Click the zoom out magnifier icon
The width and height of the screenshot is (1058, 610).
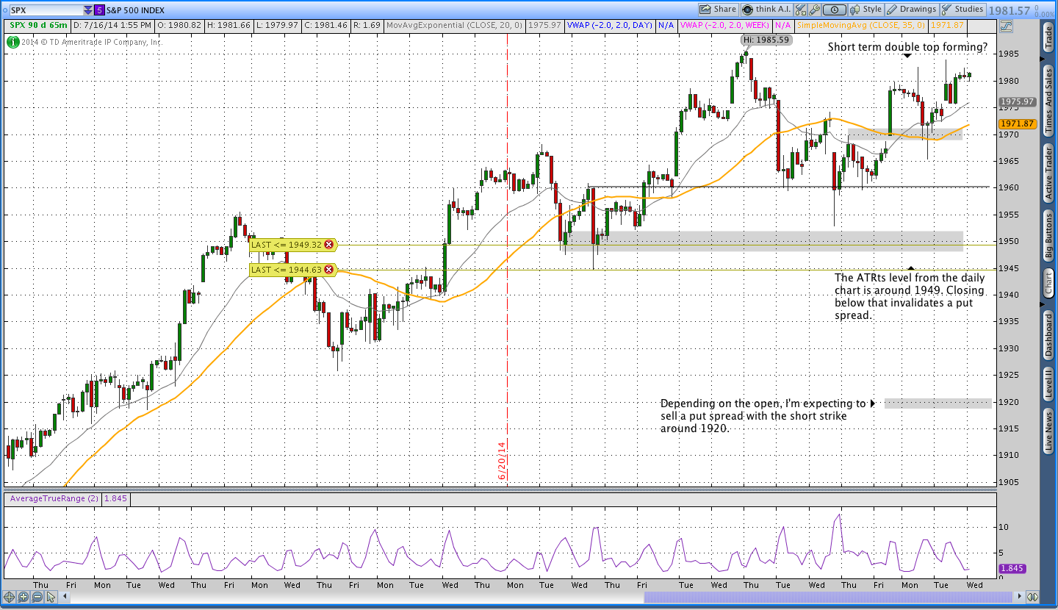[x=36, y=597]
